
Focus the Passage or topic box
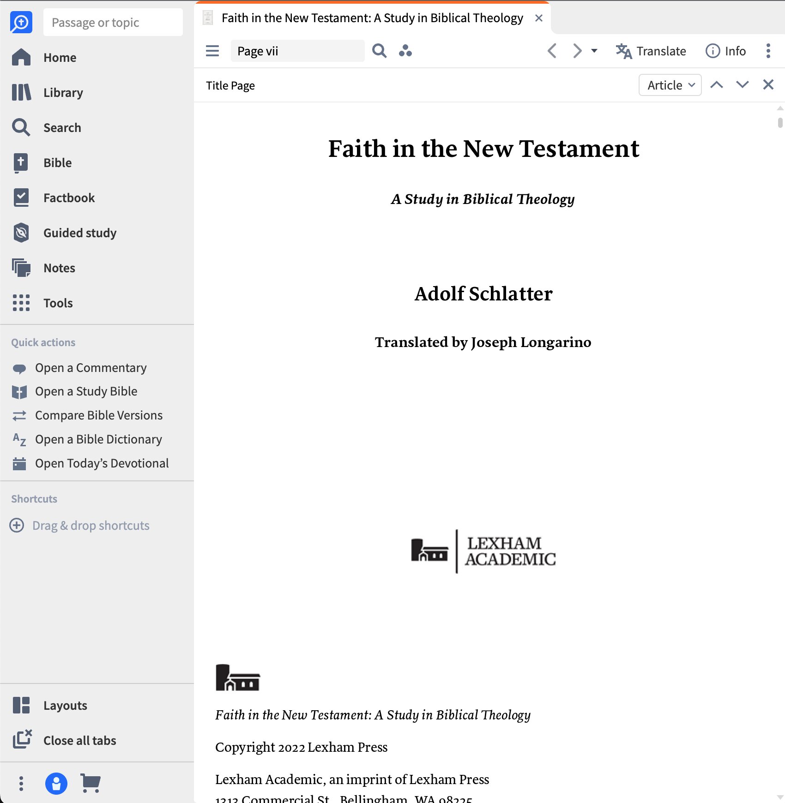pos(113,23)
